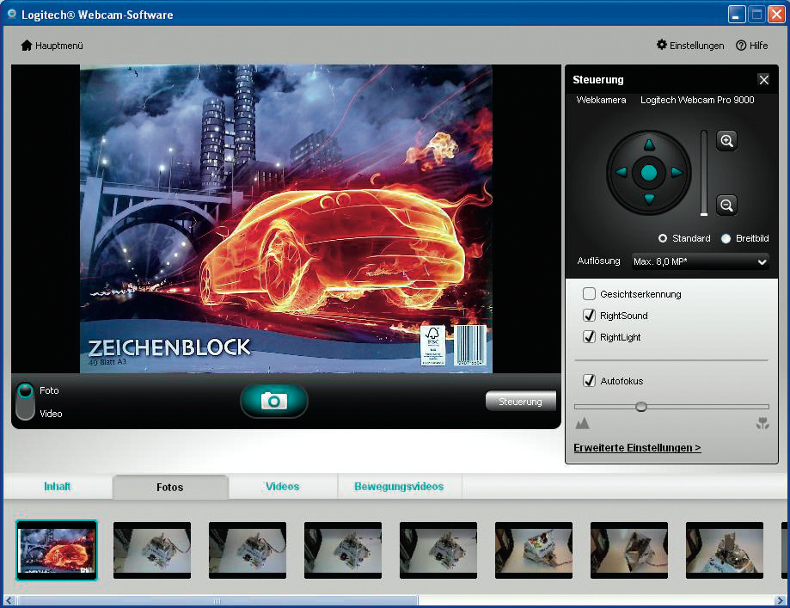The width and height of the screenshot is (790, 608).
Task: Click the focus slider handle
Action: [640, 407]
